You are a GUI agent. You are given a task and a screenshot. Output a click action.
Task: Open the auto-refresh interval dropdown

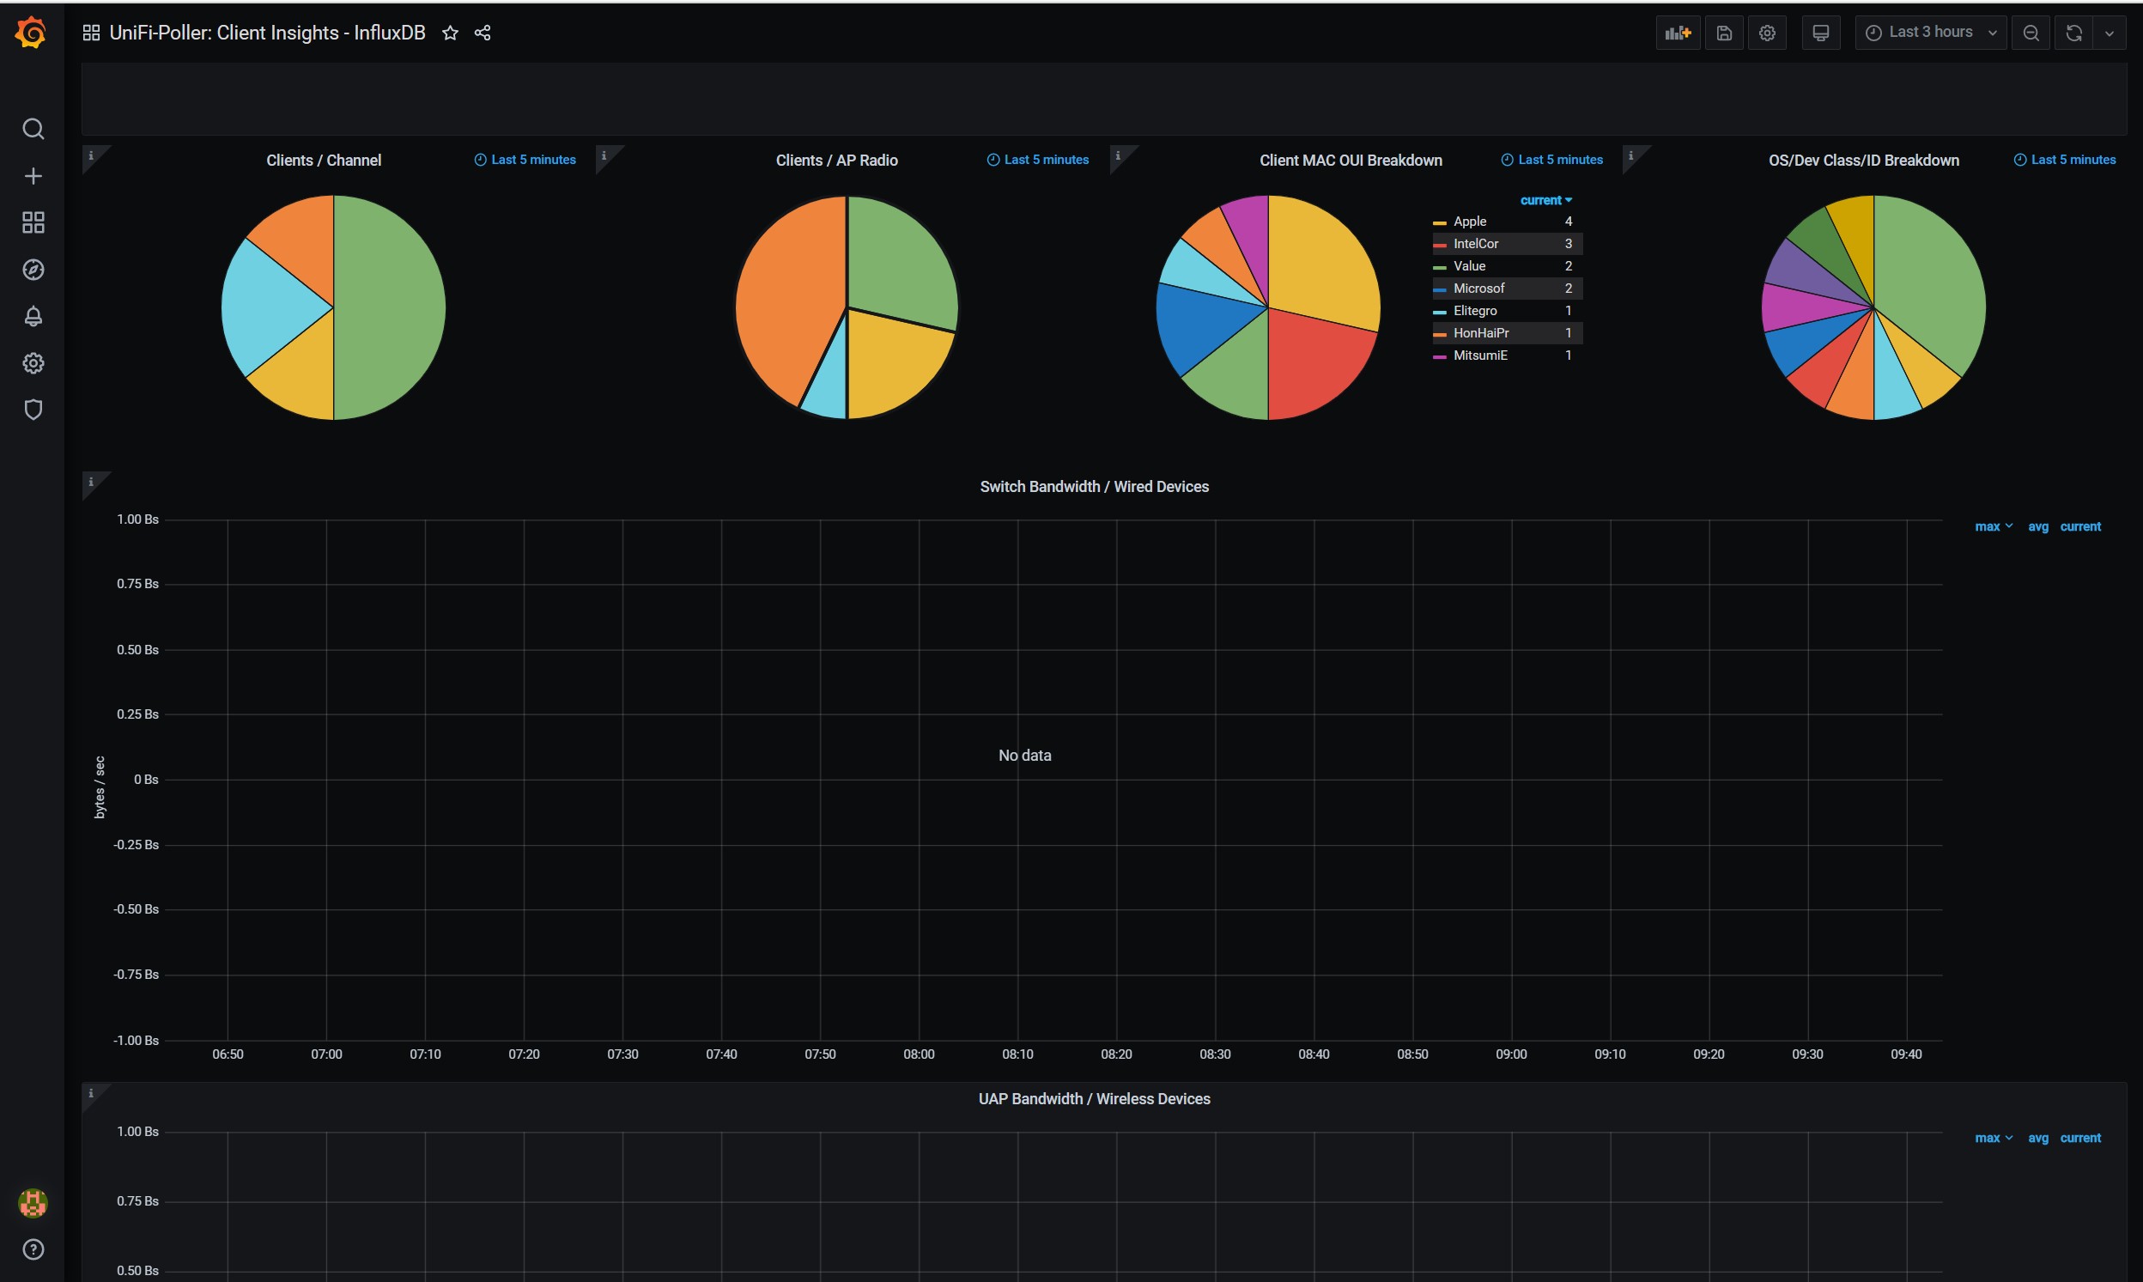pos(2110,32)
